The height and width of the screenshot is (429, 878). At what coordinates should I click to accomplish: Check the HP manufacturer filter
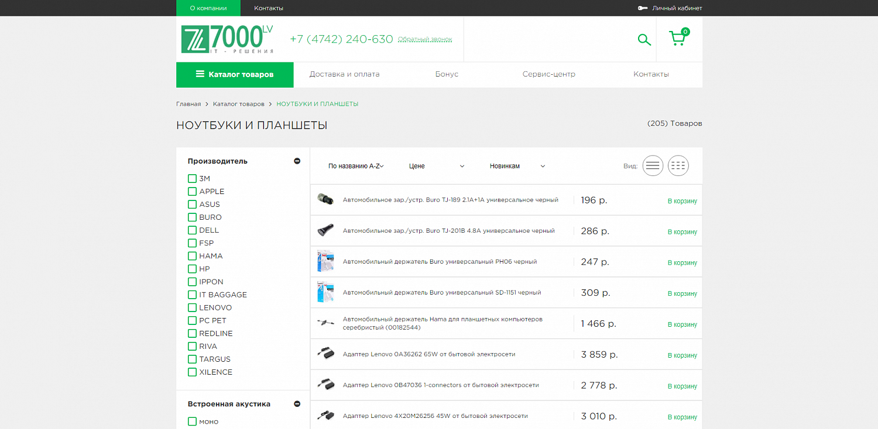click(192, 269)
